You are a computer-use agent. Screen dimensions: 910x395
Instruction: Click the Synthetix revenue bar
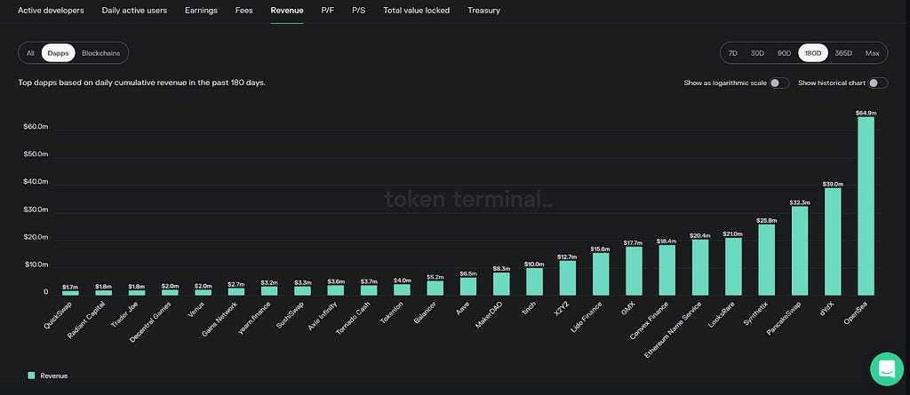tap(767, 260)
